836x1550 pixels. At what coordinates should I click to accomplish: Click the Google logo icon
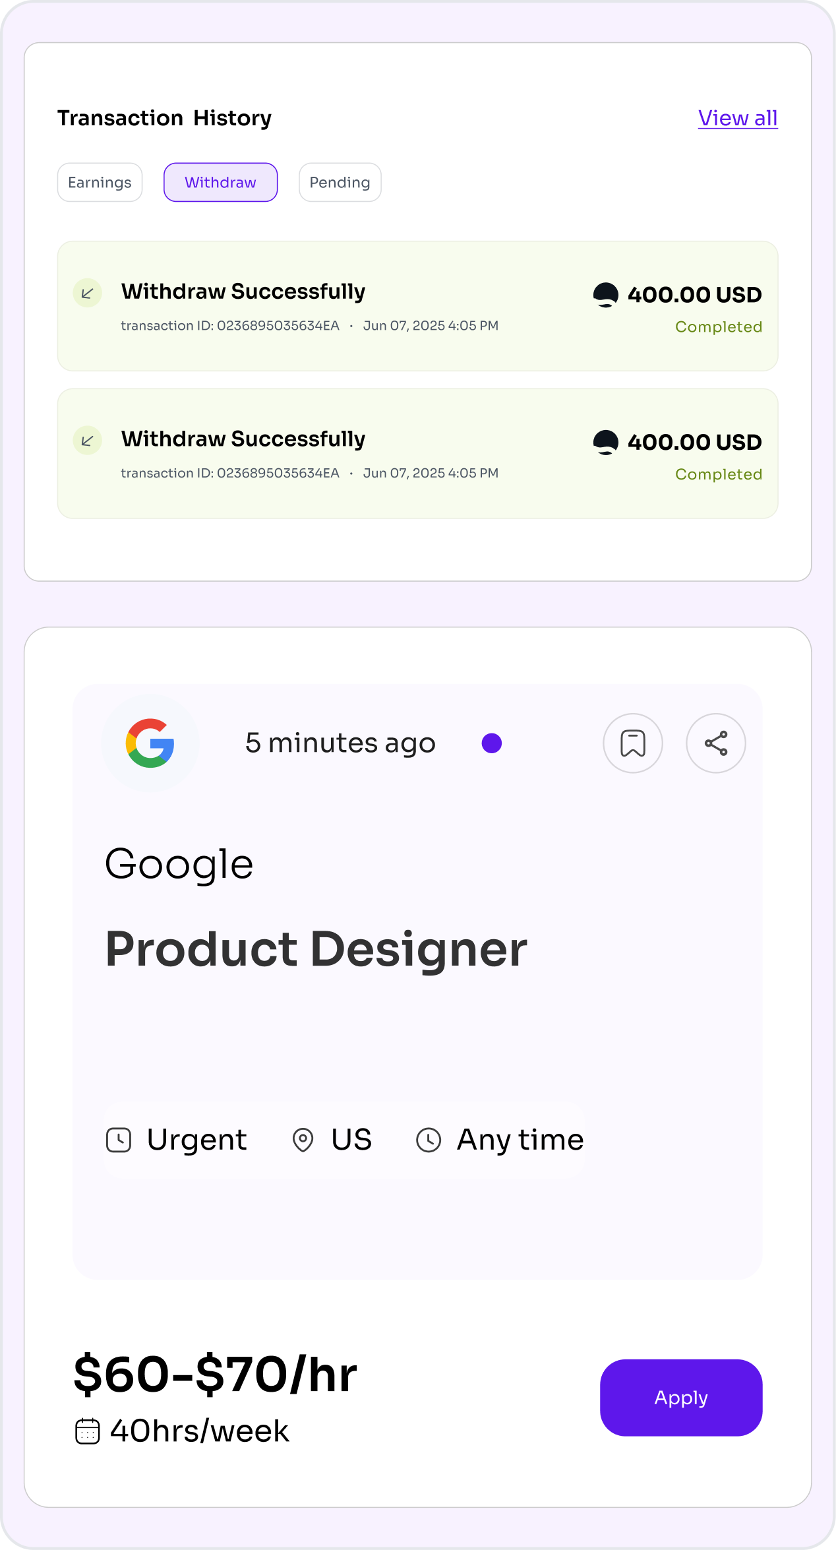[150, 743]
